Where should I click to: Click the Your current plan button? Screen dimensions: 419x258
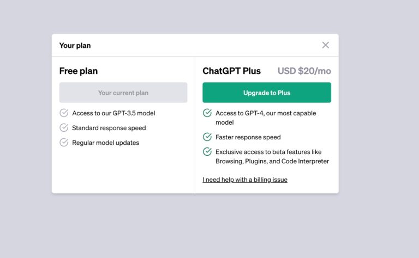(x=123, y=93)
